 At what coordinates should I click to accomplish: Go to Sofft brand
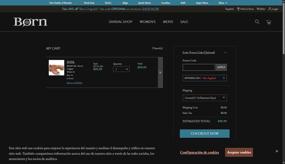183,3
